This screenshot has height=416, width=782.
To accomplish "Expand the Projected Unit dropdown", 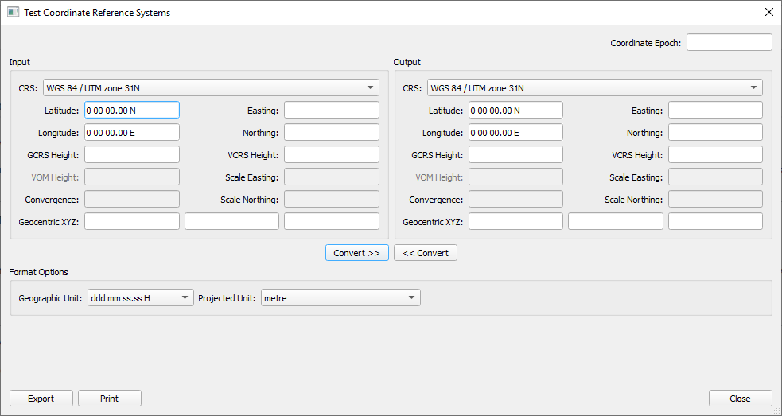I will [340, 297].
